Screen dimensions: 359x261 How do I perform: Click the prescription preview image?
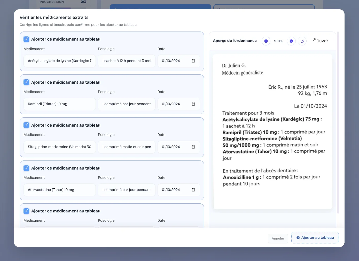tap(273, 132)
